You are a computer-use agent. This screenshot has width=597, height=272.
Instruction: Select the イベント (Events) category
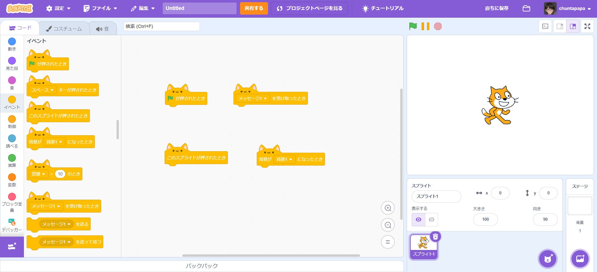click(x=12, y=102)
